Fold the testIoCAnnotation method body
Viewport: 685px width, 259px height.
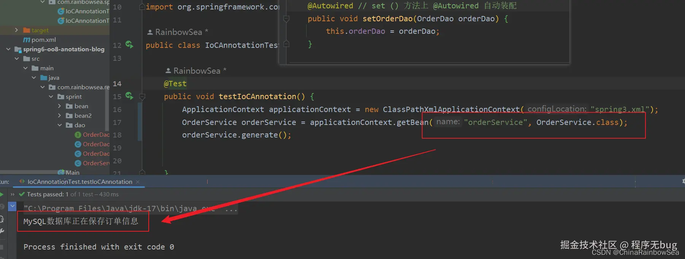coord(142,96)
